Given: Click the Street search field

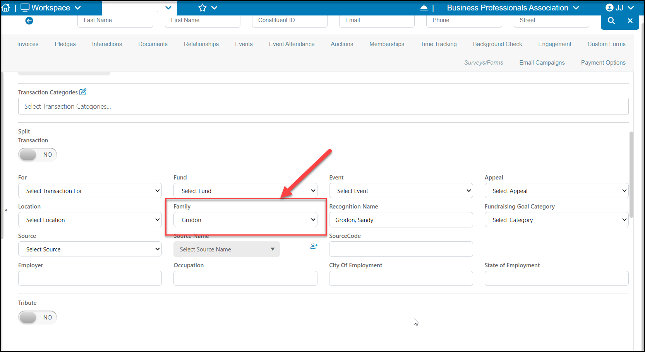Looking at the screenshot, I should (551, 21).
